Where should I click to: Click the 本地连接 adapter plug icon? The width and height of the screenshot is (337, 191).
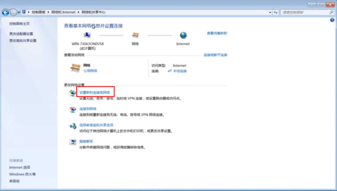tap(170, 71)
